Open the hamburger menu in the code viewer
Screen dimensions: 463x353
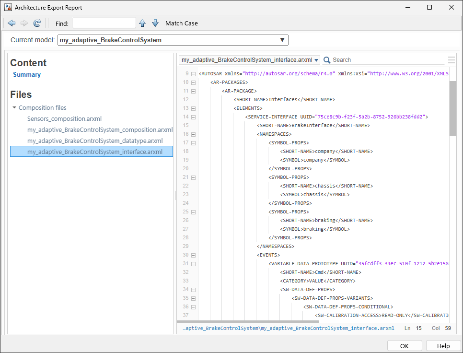click(451, 60)
